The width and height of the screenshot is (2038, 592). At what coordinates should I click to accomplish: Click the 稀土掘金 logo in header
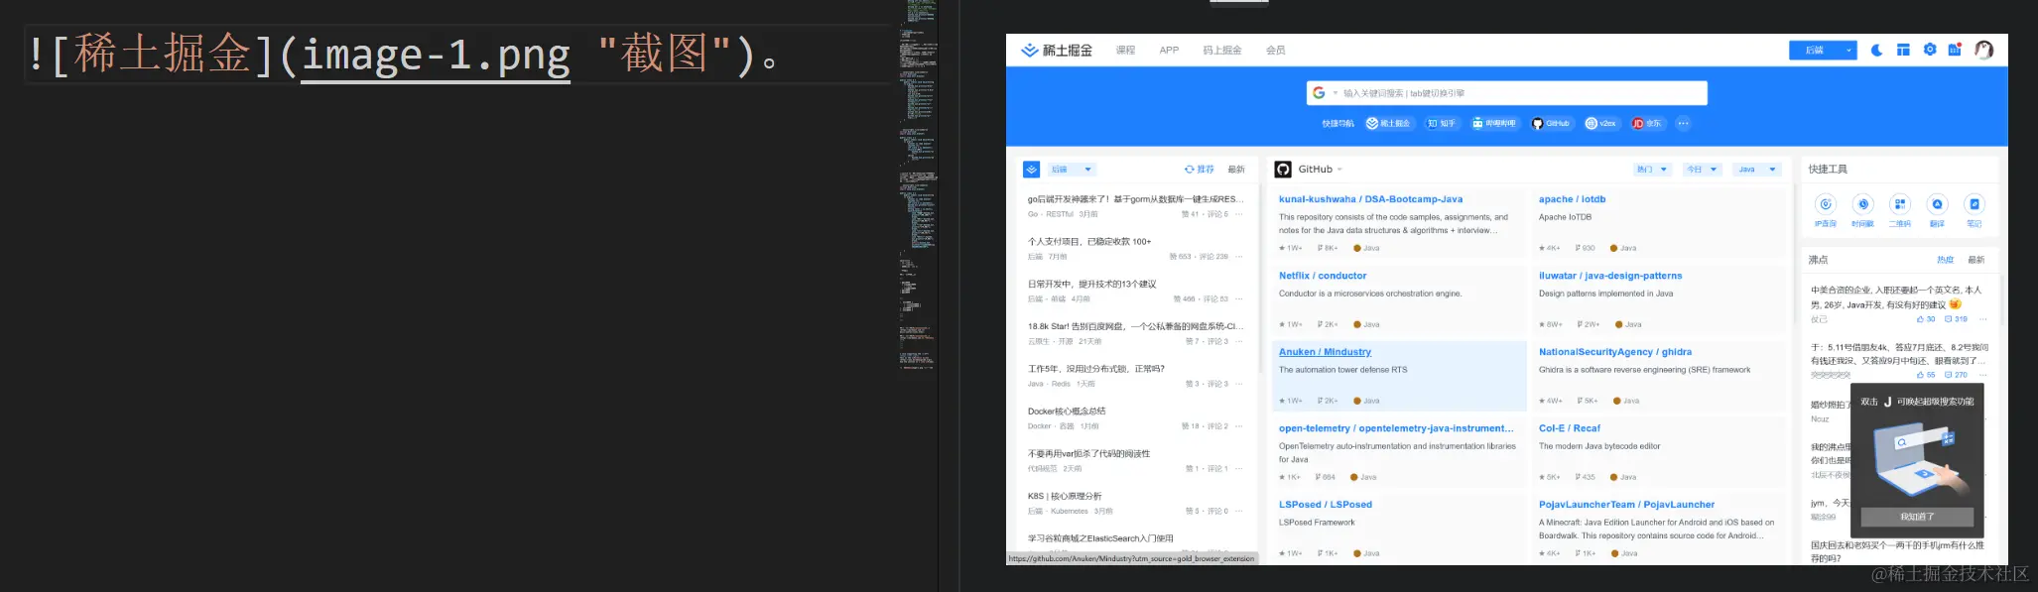(1057, 51)
